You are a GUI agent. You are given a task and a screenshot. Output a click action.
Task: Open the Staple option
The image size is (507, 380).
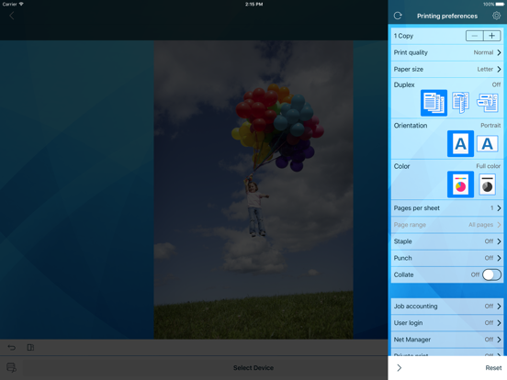click(x=447, y=241)
